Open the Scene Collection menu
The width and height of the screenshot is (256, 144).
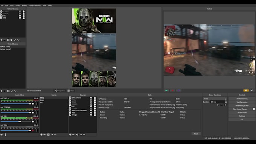coord(35,6)
